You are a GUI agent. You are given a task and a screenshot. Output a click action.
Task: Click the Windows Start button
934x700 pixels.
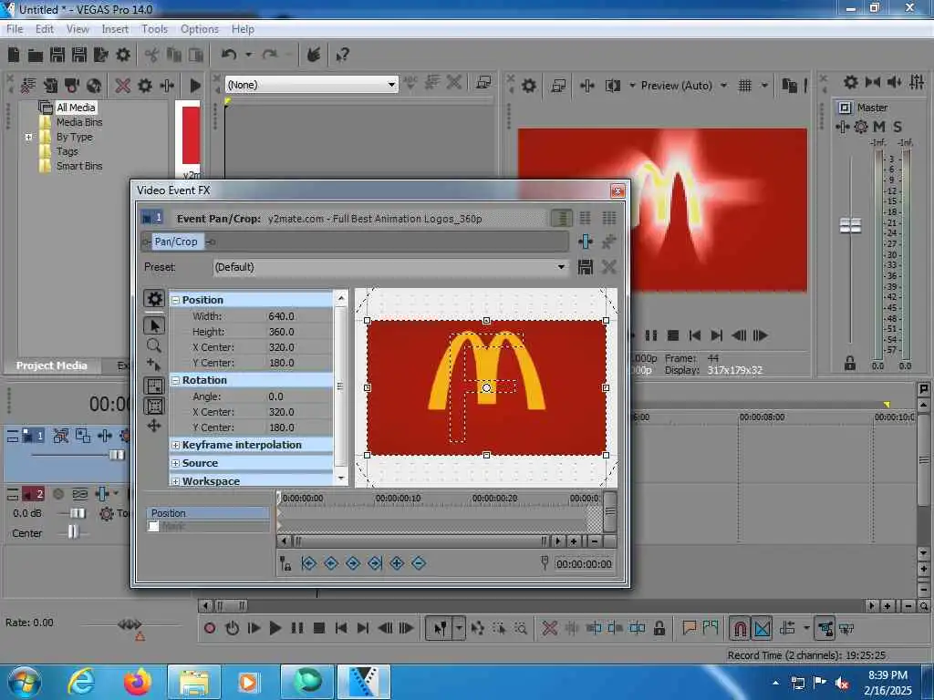(x=24, y=682)
